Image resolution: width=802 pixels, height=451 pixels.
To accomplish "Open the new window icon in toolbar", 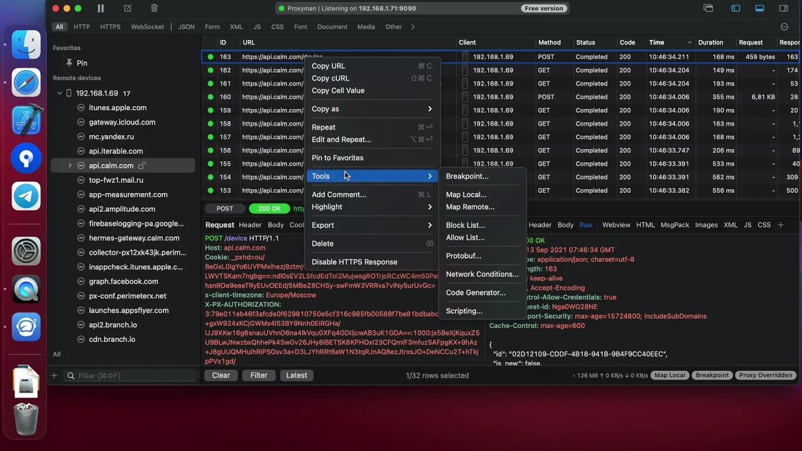I will [709, 8].
